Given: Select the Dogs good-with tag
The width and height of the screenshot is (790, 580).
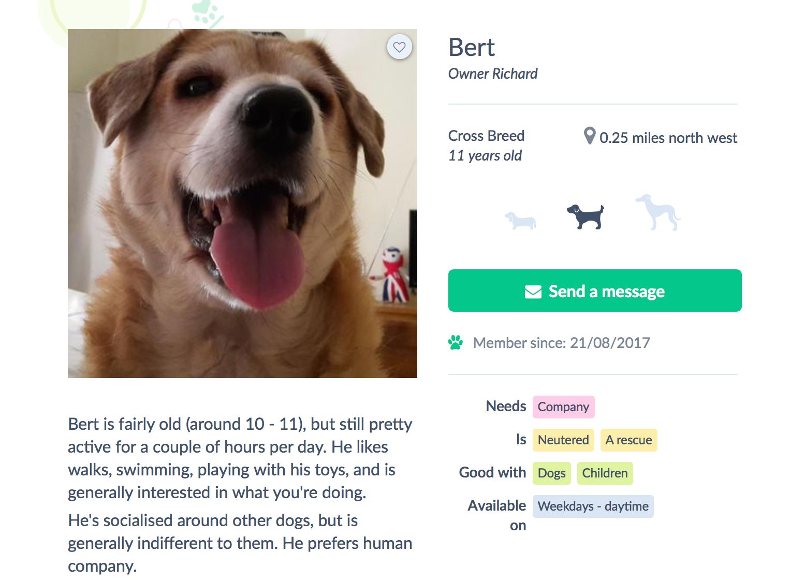Looking at the screenshot, I should coord(551,473).
